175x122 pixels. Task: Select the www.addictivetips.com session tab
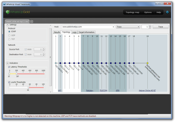click(17, 21)
